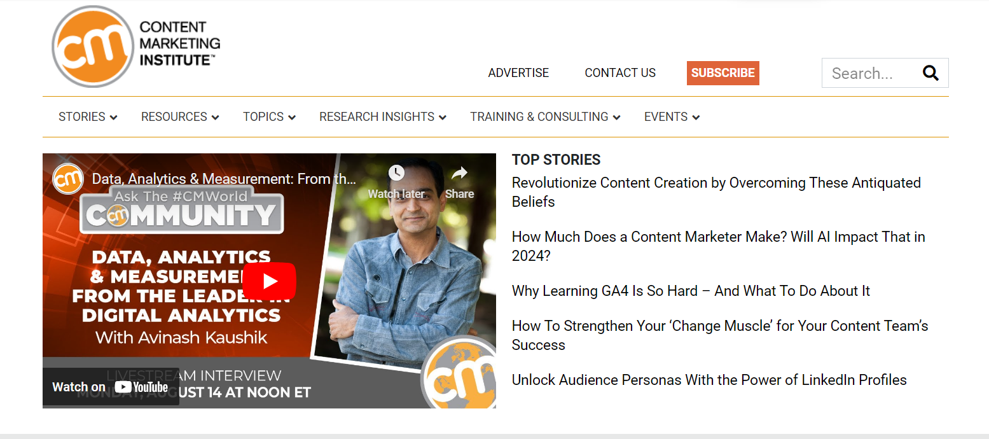Click the orange SUBSCRIBE button
This screenshot has height=439, width=989.
pos(723,73)
